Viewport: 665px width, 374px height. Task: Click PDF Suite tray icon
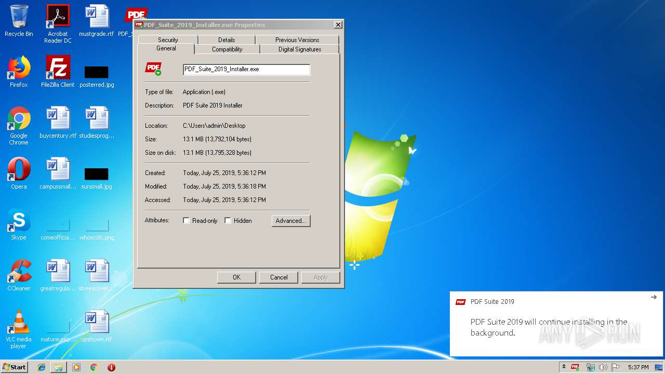tap(575, 367)
